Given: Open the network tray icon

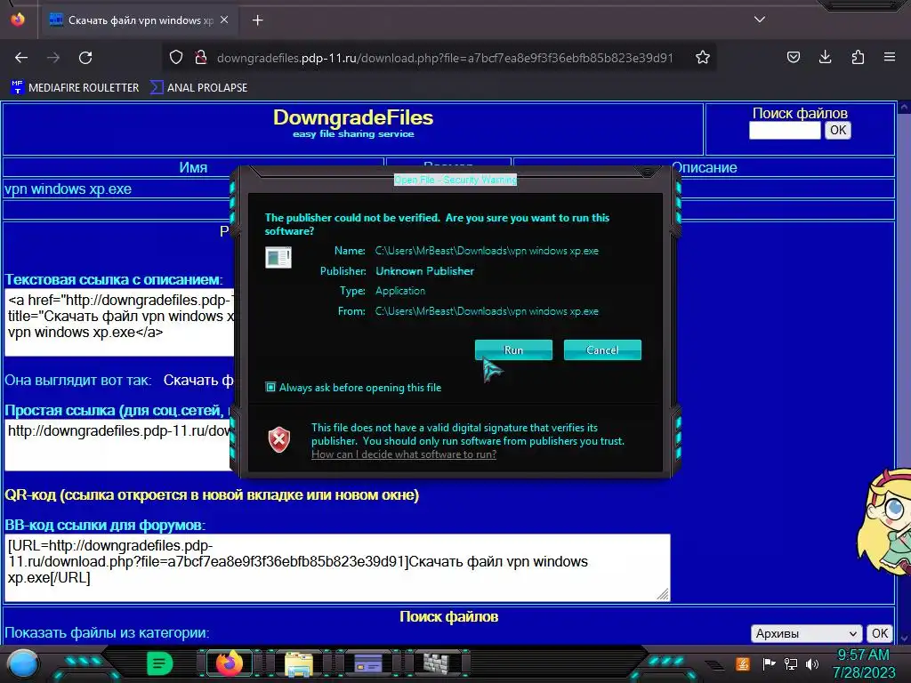Looking at the screenshot, I should (x=791, y=663).
